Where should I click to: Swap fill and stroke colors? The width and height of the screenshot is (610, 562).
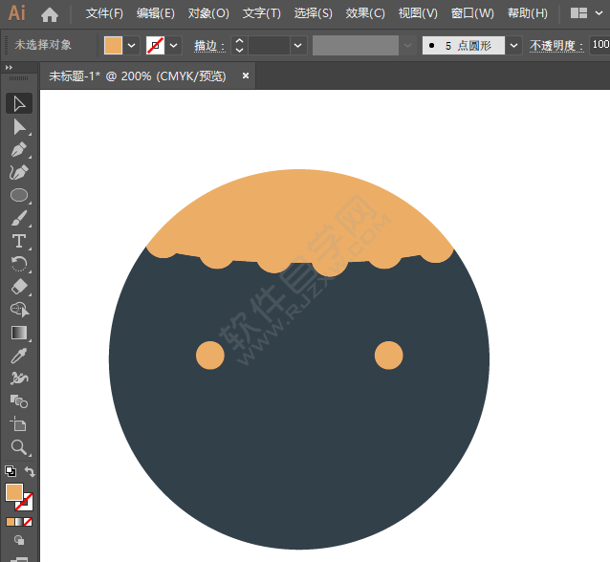coord(30,472)
